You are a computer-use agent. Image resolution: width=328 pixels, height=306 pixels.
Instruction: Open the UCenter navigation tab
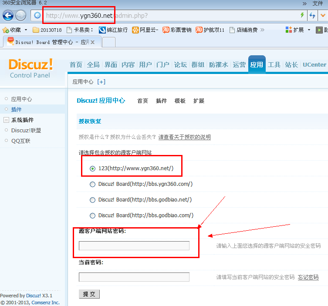(314, 65)
